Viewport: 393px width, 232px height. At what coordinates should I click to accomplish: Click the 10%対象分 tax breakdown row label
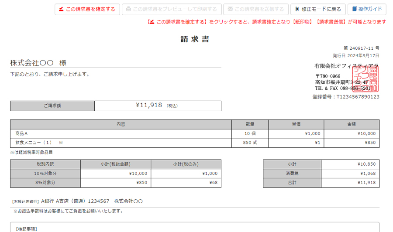coord(45,174)
